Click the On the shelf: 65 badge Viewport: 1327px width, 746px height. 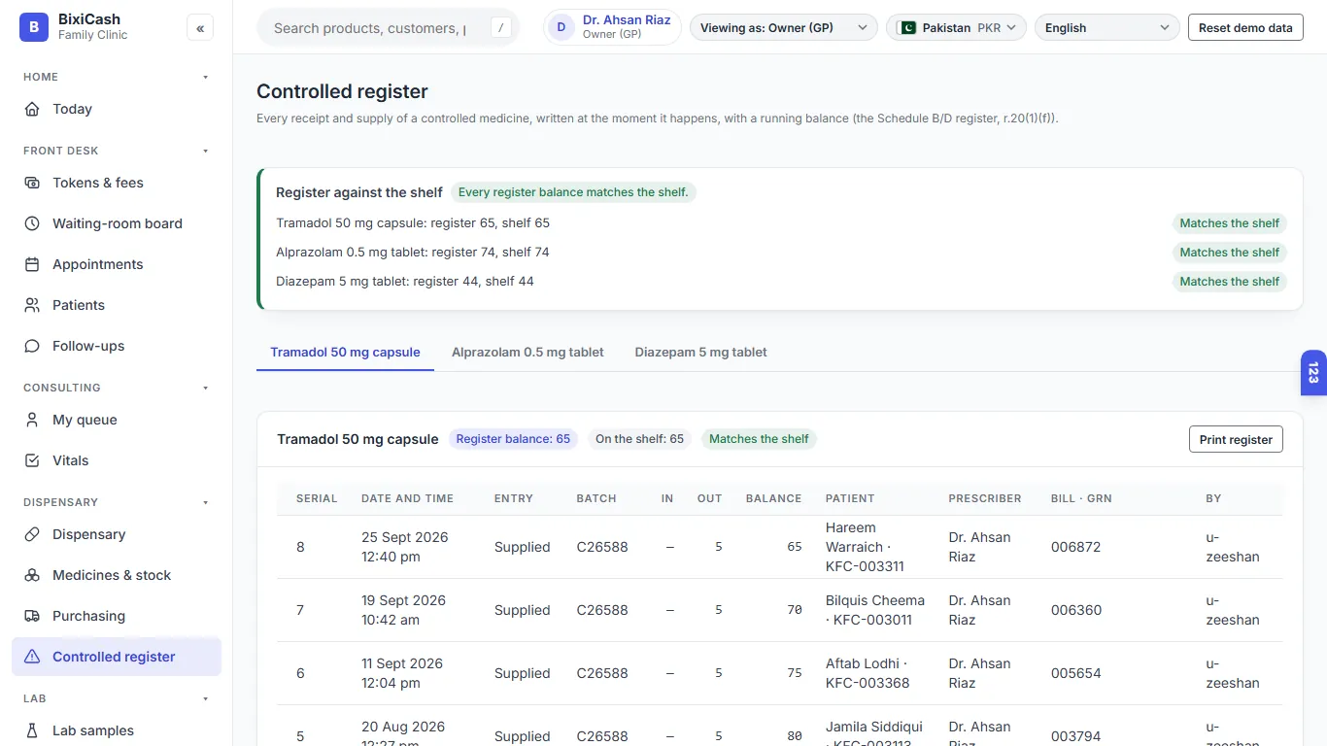click(639, 439)
